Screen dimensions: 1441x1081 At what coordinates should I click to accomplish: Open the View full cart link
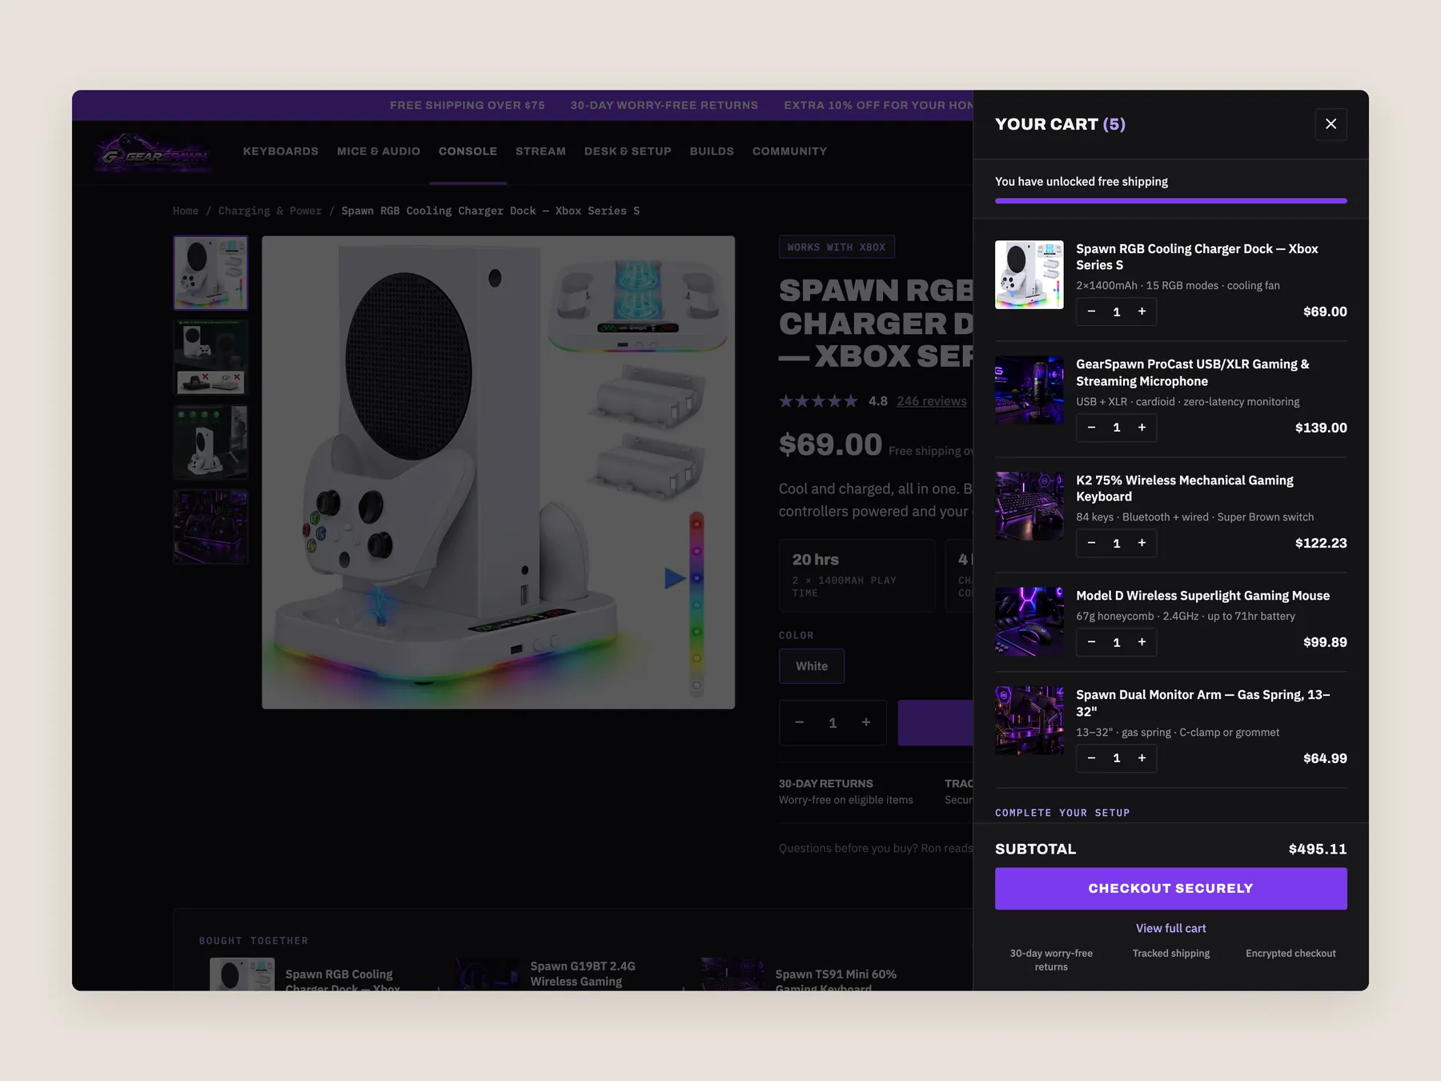(x=1170, y=928)
